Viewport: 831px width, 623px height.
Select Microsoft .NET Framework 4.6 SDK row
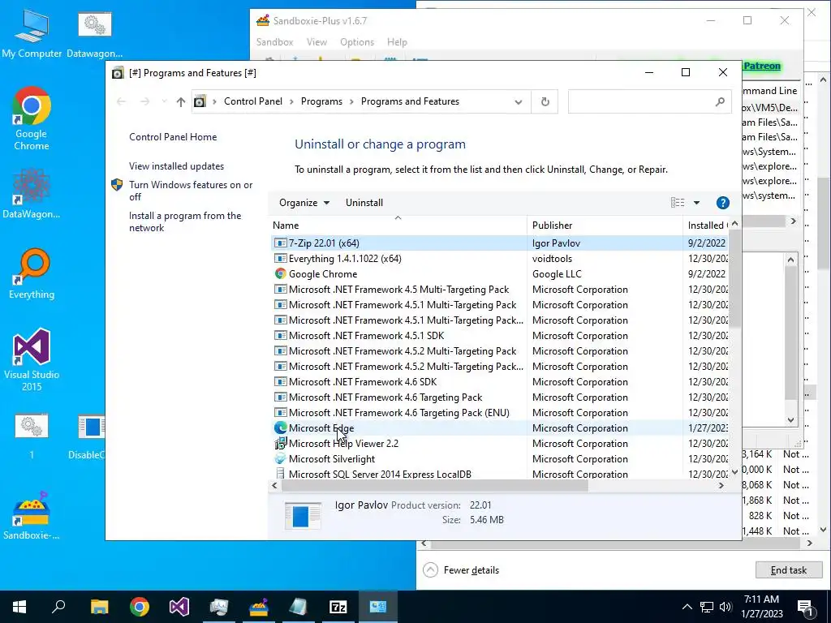click(x=499, y=382)
